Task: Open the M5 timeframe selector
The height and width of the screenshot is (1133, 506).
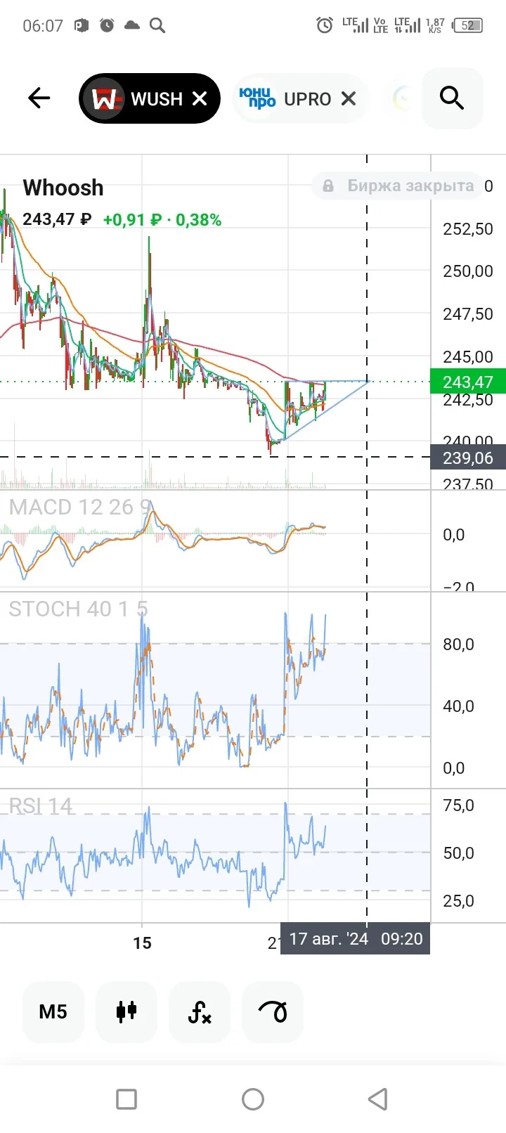Action: [x=53, y=1012]
